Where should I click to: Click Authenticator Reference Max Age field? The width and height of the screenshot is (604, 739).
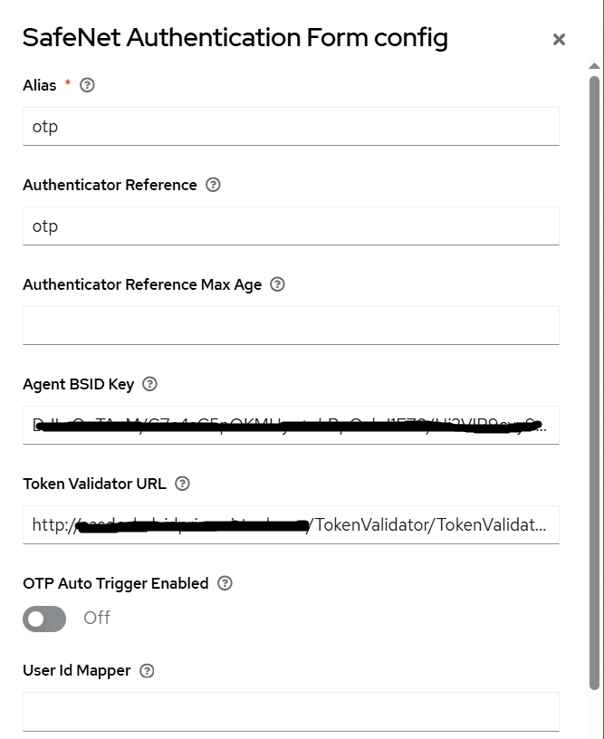pos(290,326)
